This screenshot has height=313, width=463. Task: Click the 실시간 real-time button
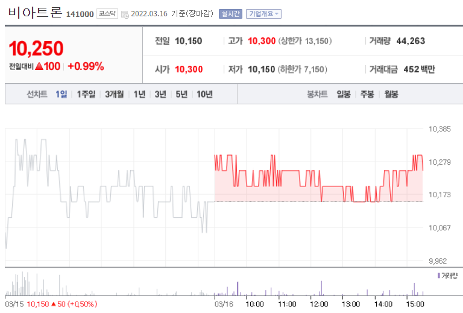coord(230,14)
